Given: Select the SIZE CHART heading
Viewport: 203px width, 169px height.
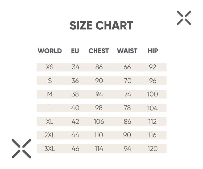Looking at the screenshot, I should pyautogui.click(x=101, y=25).
